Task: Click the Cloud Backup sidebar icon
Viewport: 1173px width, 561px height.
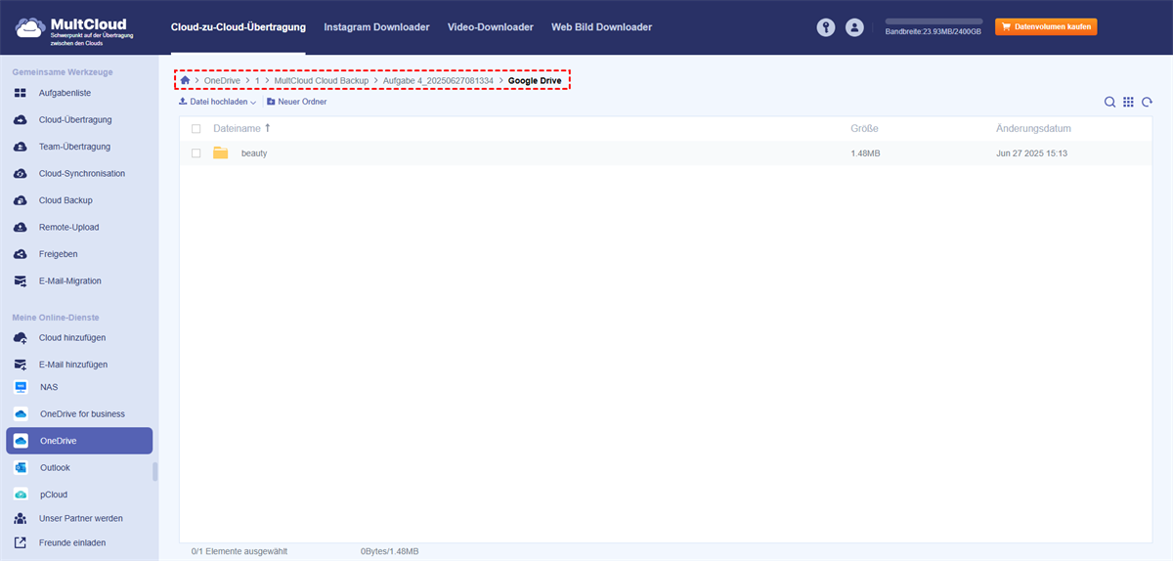Action: (20, 200)
